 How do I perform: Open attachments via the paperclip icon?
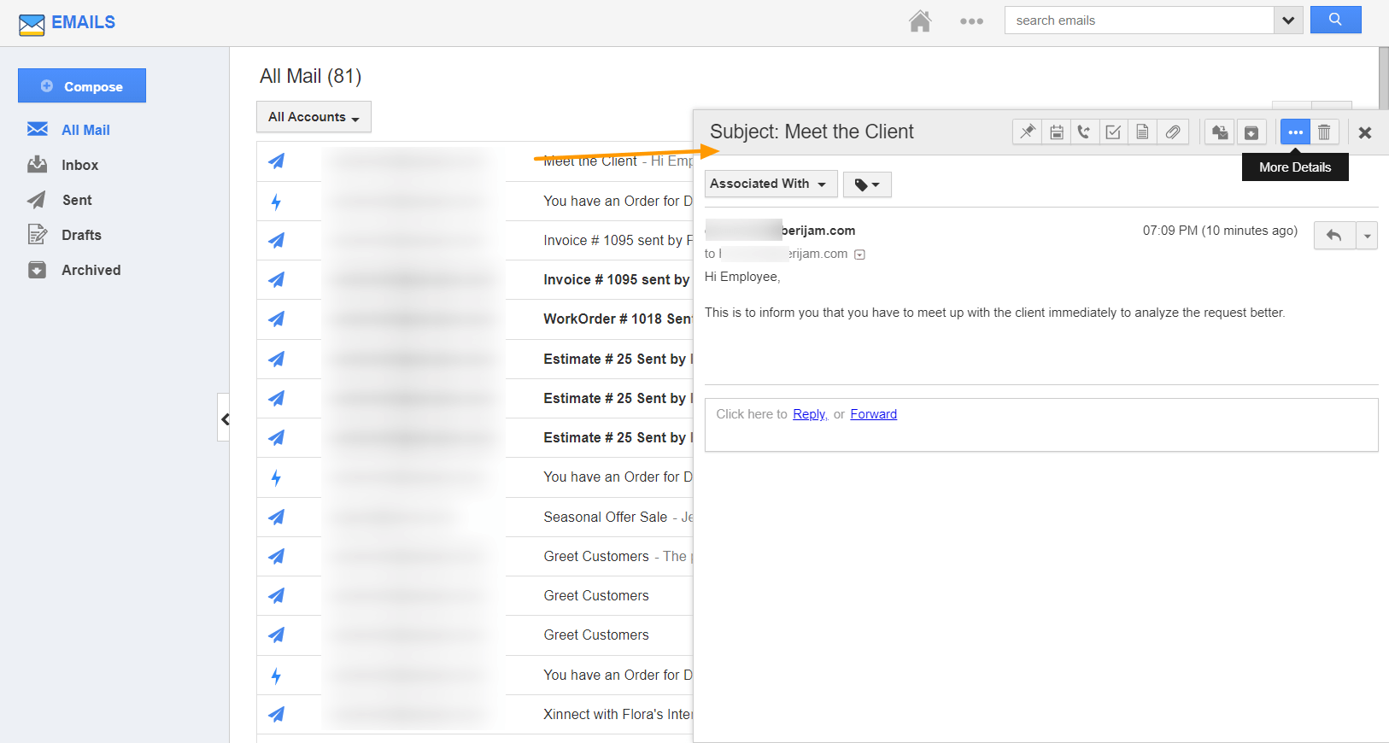(x=1173, y=132)
